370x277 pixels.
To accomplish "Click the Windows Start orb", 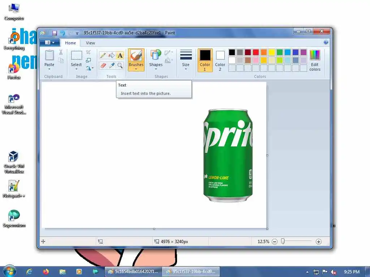I will pos(9,271).
